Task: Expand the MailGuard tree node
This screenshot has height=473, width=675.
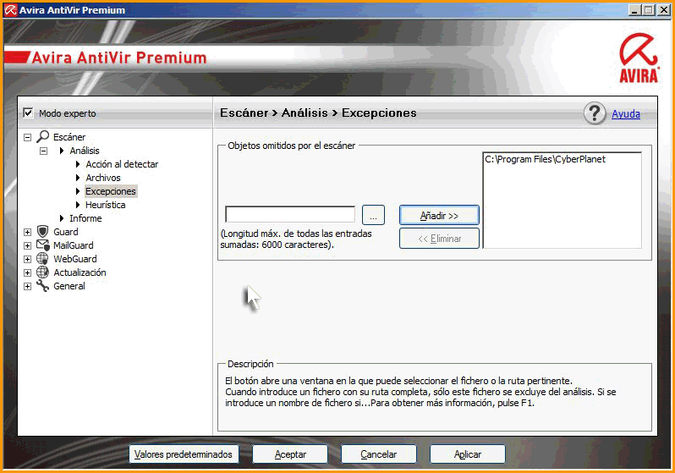Action: [28, 245]
